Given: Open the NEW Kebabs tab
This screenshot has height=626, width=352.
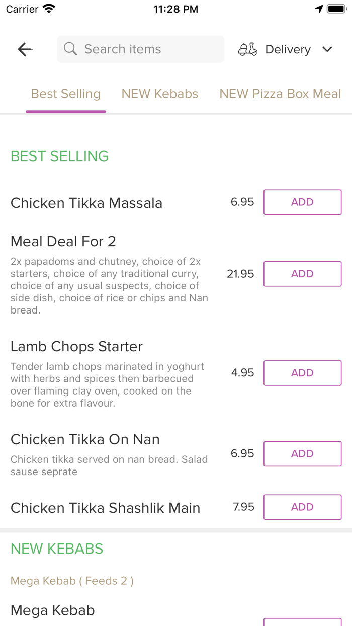Looking at the screenshot, I should [x=160, y=94].
